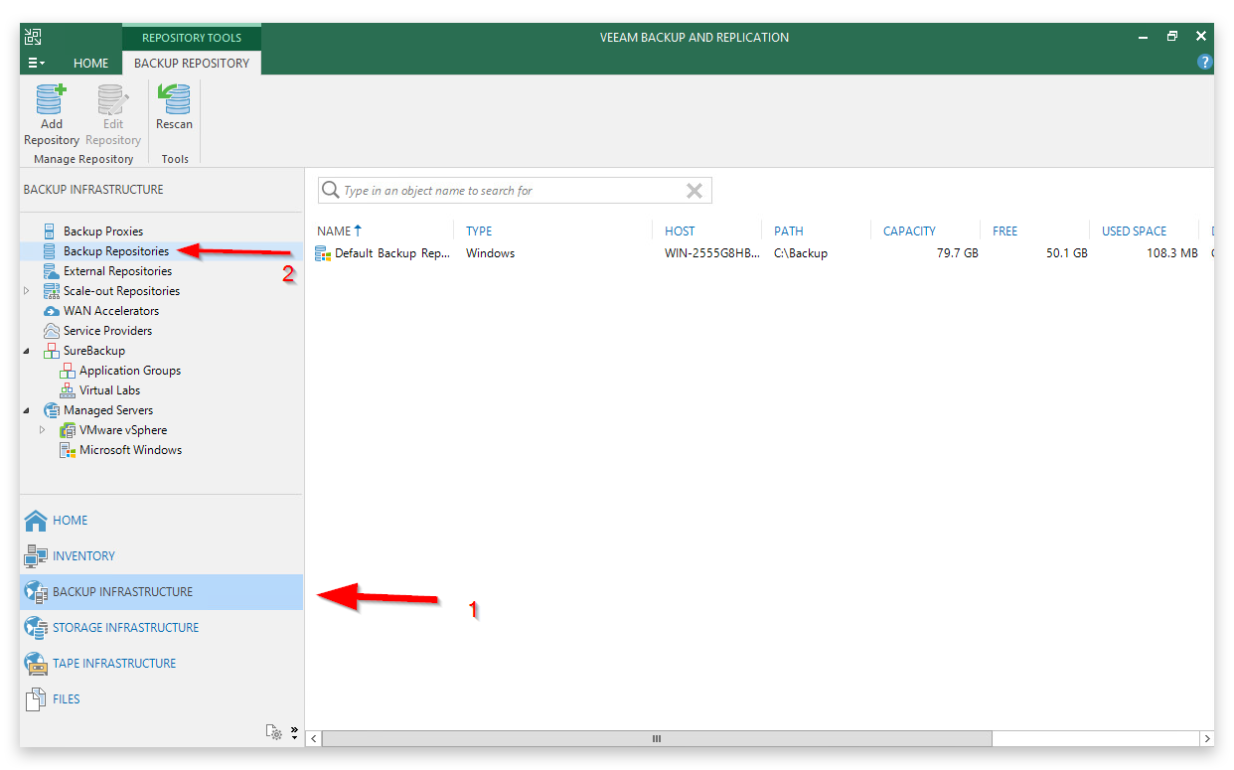Open the help question mark icon
1234x770 pixels.
point(1205,62)
